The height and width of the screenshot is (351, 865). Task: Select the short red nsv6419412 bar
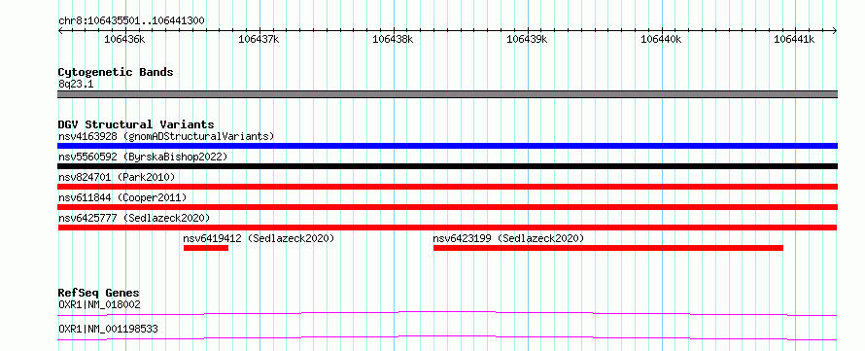click(x=206, y=248)
